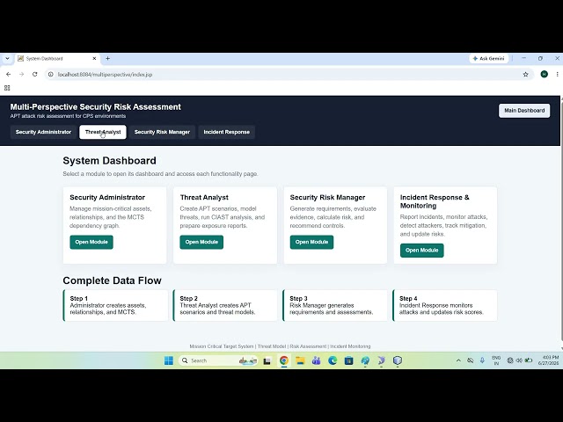Open the network status tray icon

[510, 360]
